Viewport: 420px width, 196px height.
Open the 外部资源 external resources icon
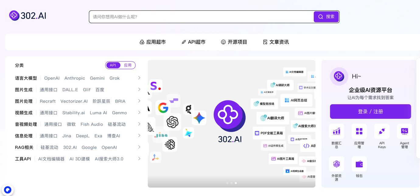(x=336, y=164)
